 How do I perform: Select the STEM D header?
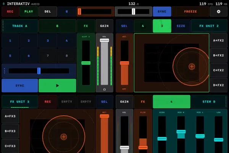[x=209, y=102]
